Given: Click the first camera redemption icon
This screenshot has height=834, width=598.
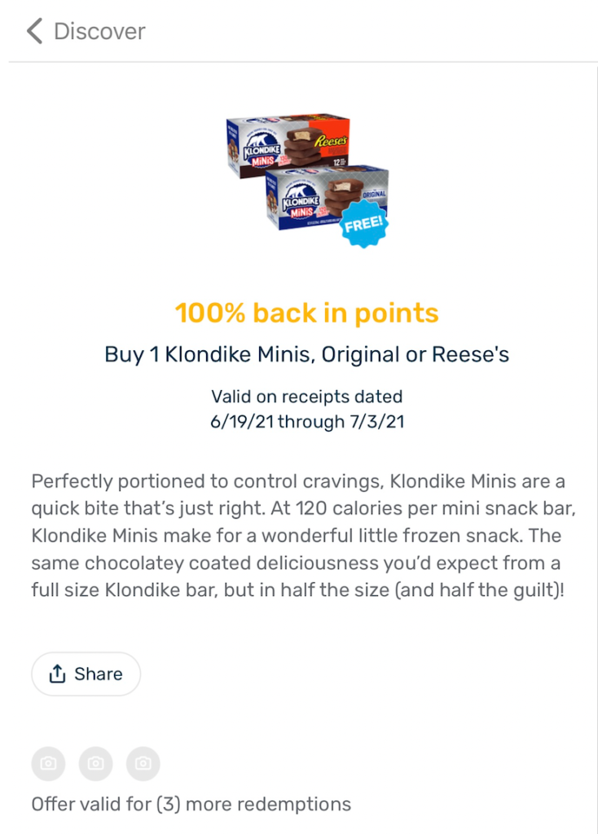Looking at the screenshot, I should coord(48,763).
